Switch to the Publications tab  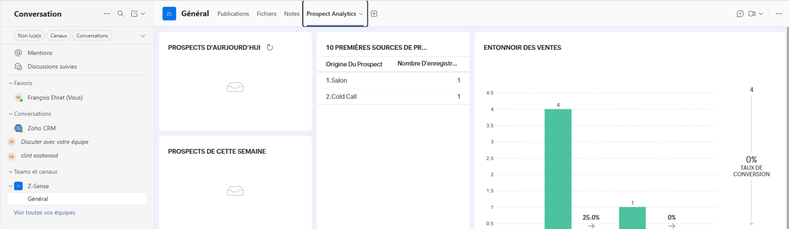tap(233, 14)
